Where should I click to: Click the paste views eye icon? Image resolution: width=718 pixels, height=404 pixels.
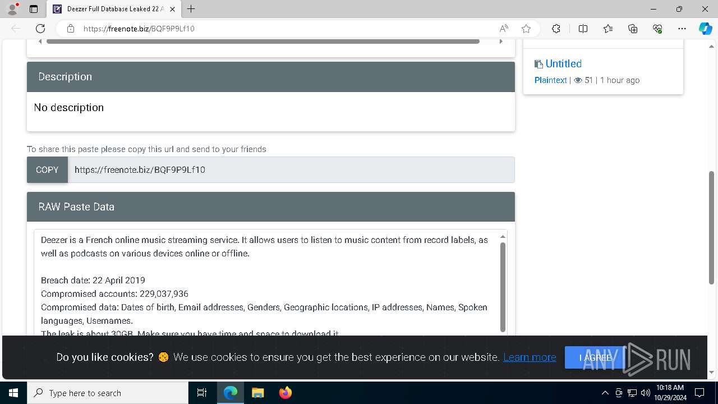(578, 80)
